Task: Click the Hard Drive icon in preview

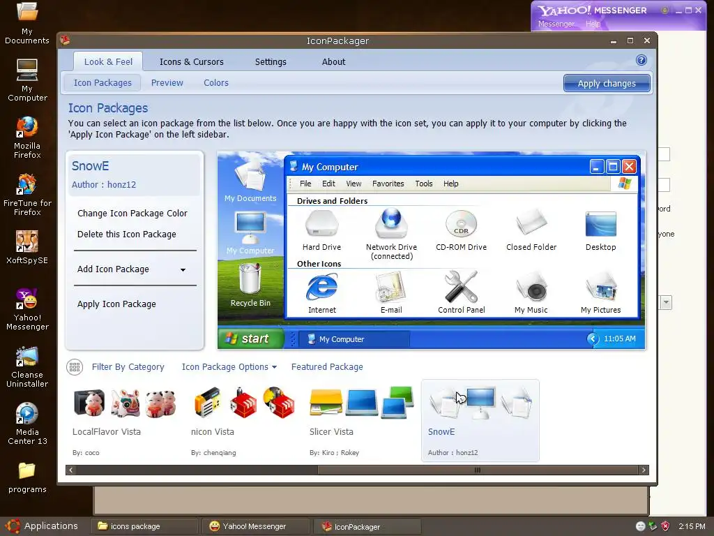Action: (x=321, y=224)
